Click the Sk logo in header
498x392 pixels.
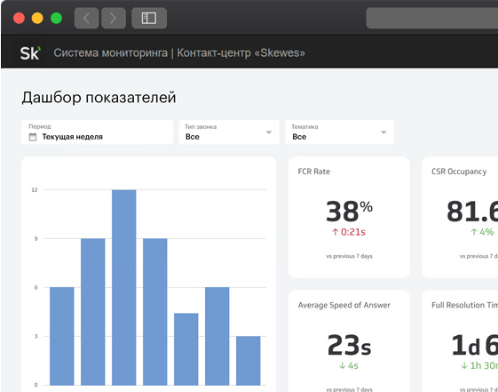coord(30,53)
